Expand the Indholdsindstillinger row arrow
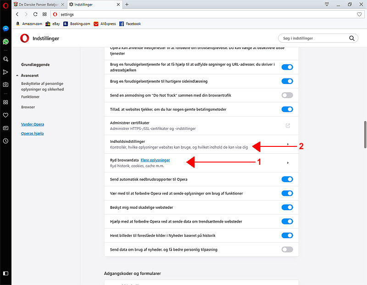 pos(288,144)
